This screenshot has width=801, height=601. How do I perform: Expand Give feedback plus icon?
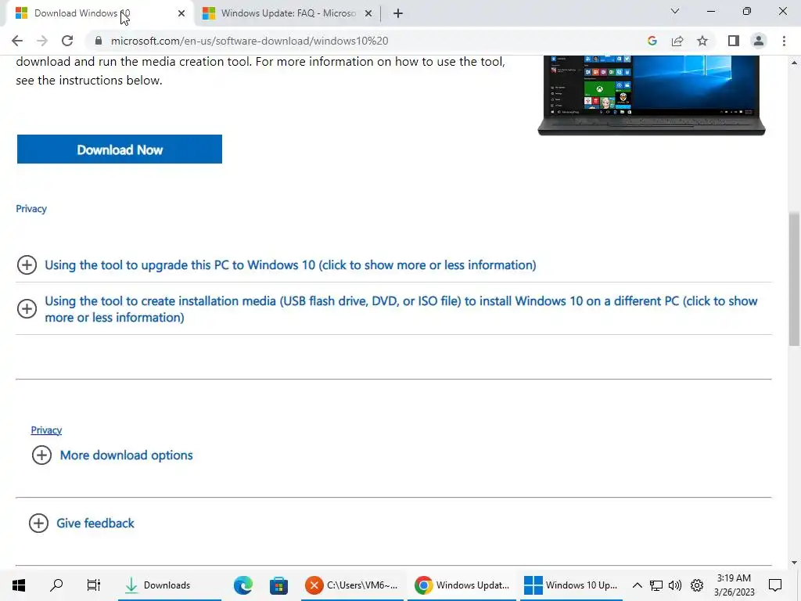pyautogui.click(x=38, y=524)
